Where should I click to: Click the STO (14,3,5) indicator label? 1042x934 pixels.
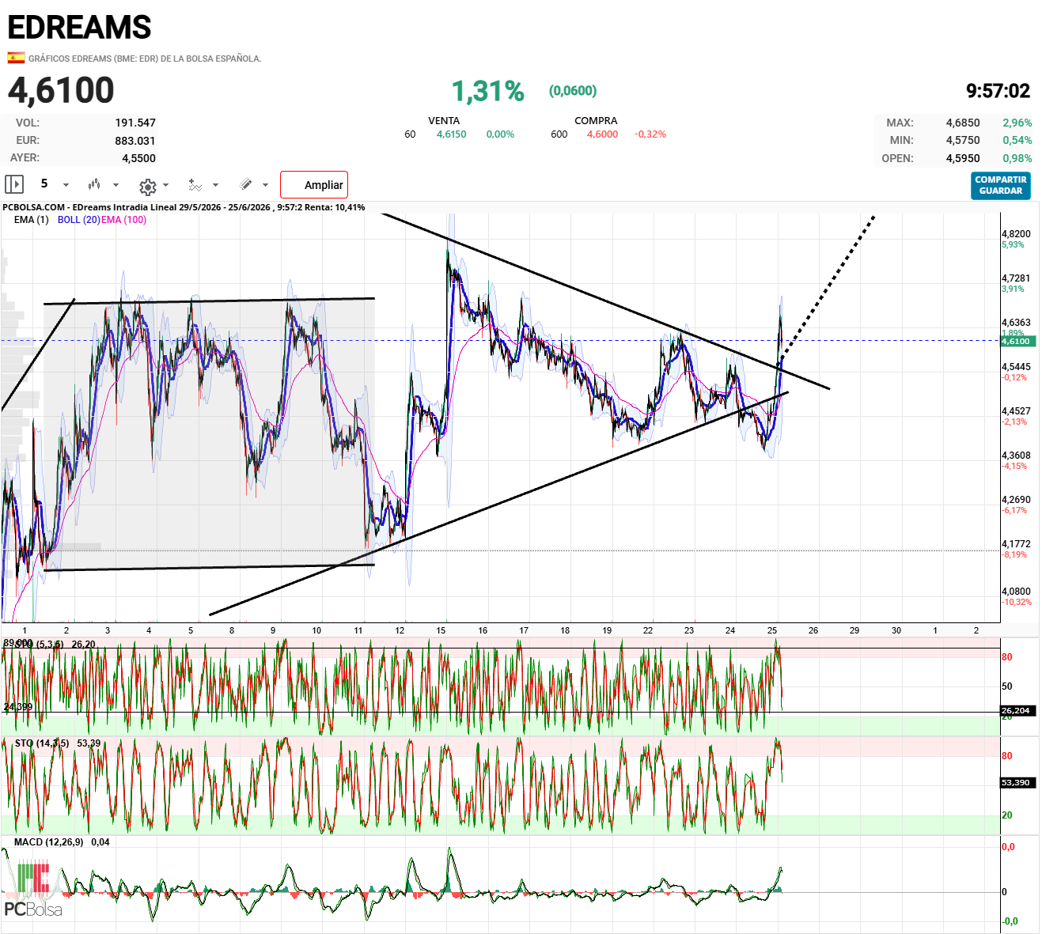coord(42,743)
